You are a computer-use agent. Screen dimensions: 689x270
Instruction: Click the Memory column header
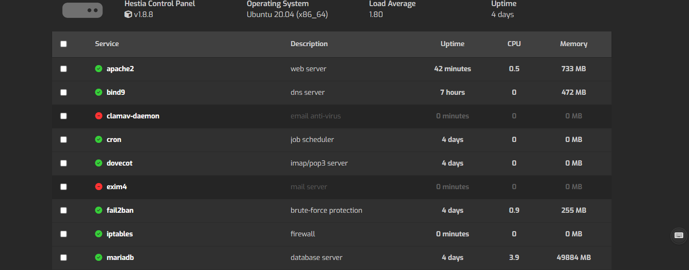point(574,44)
